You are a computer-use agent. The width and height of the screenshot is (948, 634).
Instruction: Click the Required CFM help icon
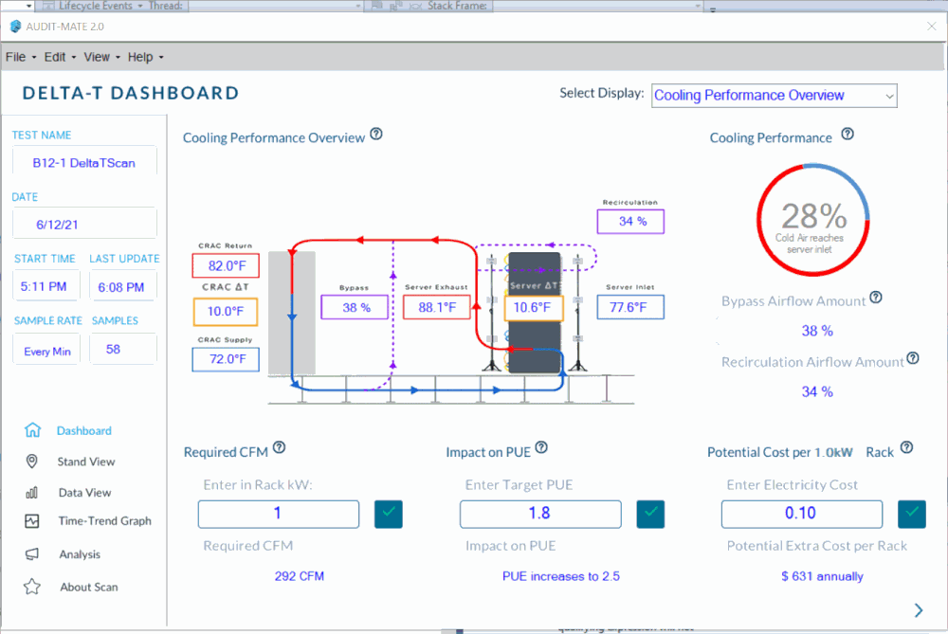point(279,445)
